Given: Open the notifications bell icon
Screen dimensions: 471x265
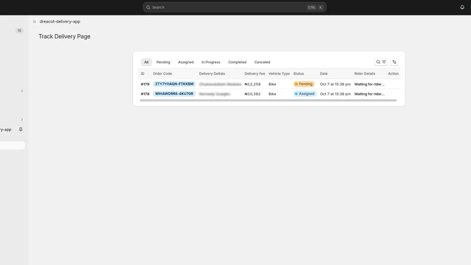Looking at the screenshot, I should (x=462, y=7).
